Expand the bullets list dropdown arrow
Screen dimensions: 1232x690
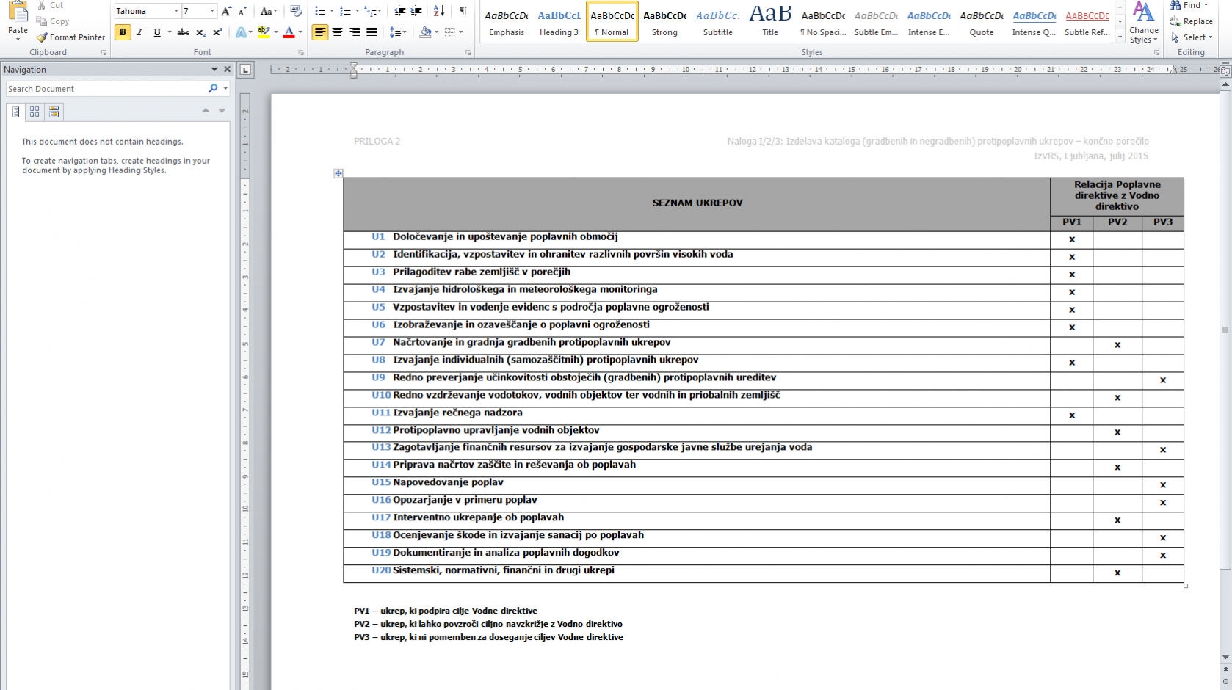coord(331,11)
